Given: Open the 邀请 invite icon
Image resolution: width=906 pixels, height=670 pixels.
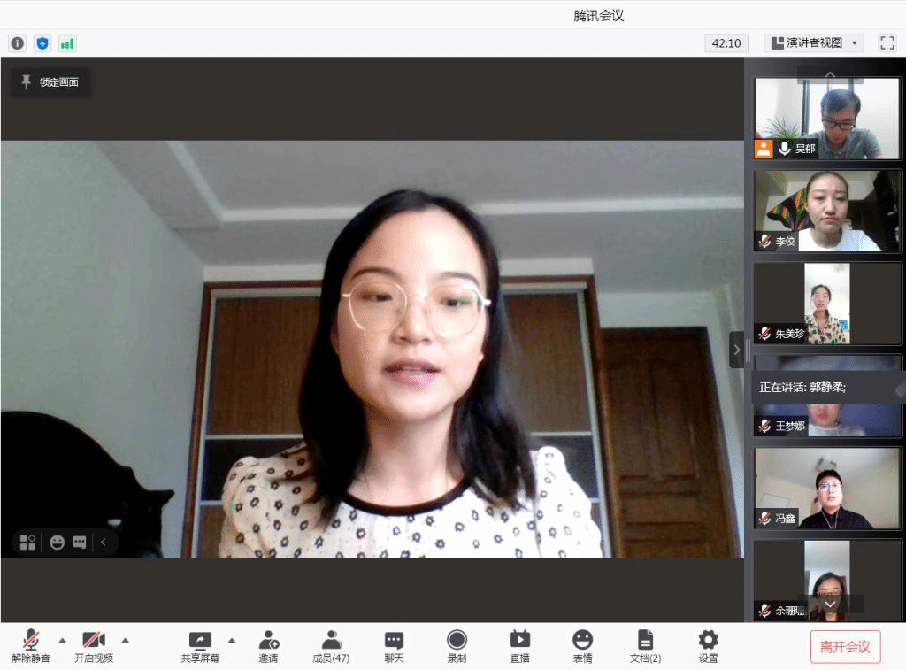Looking at the screenshot, I should point(268,645).
